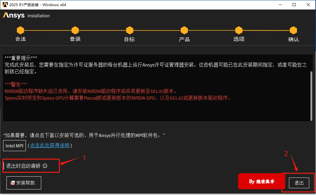Click the ***重要提示*** heading text

pos(21,58)
